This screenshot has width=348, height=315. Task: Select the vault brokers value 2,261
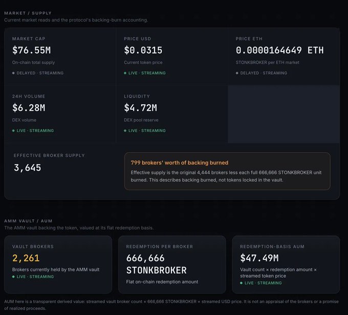tap(26, 258)
